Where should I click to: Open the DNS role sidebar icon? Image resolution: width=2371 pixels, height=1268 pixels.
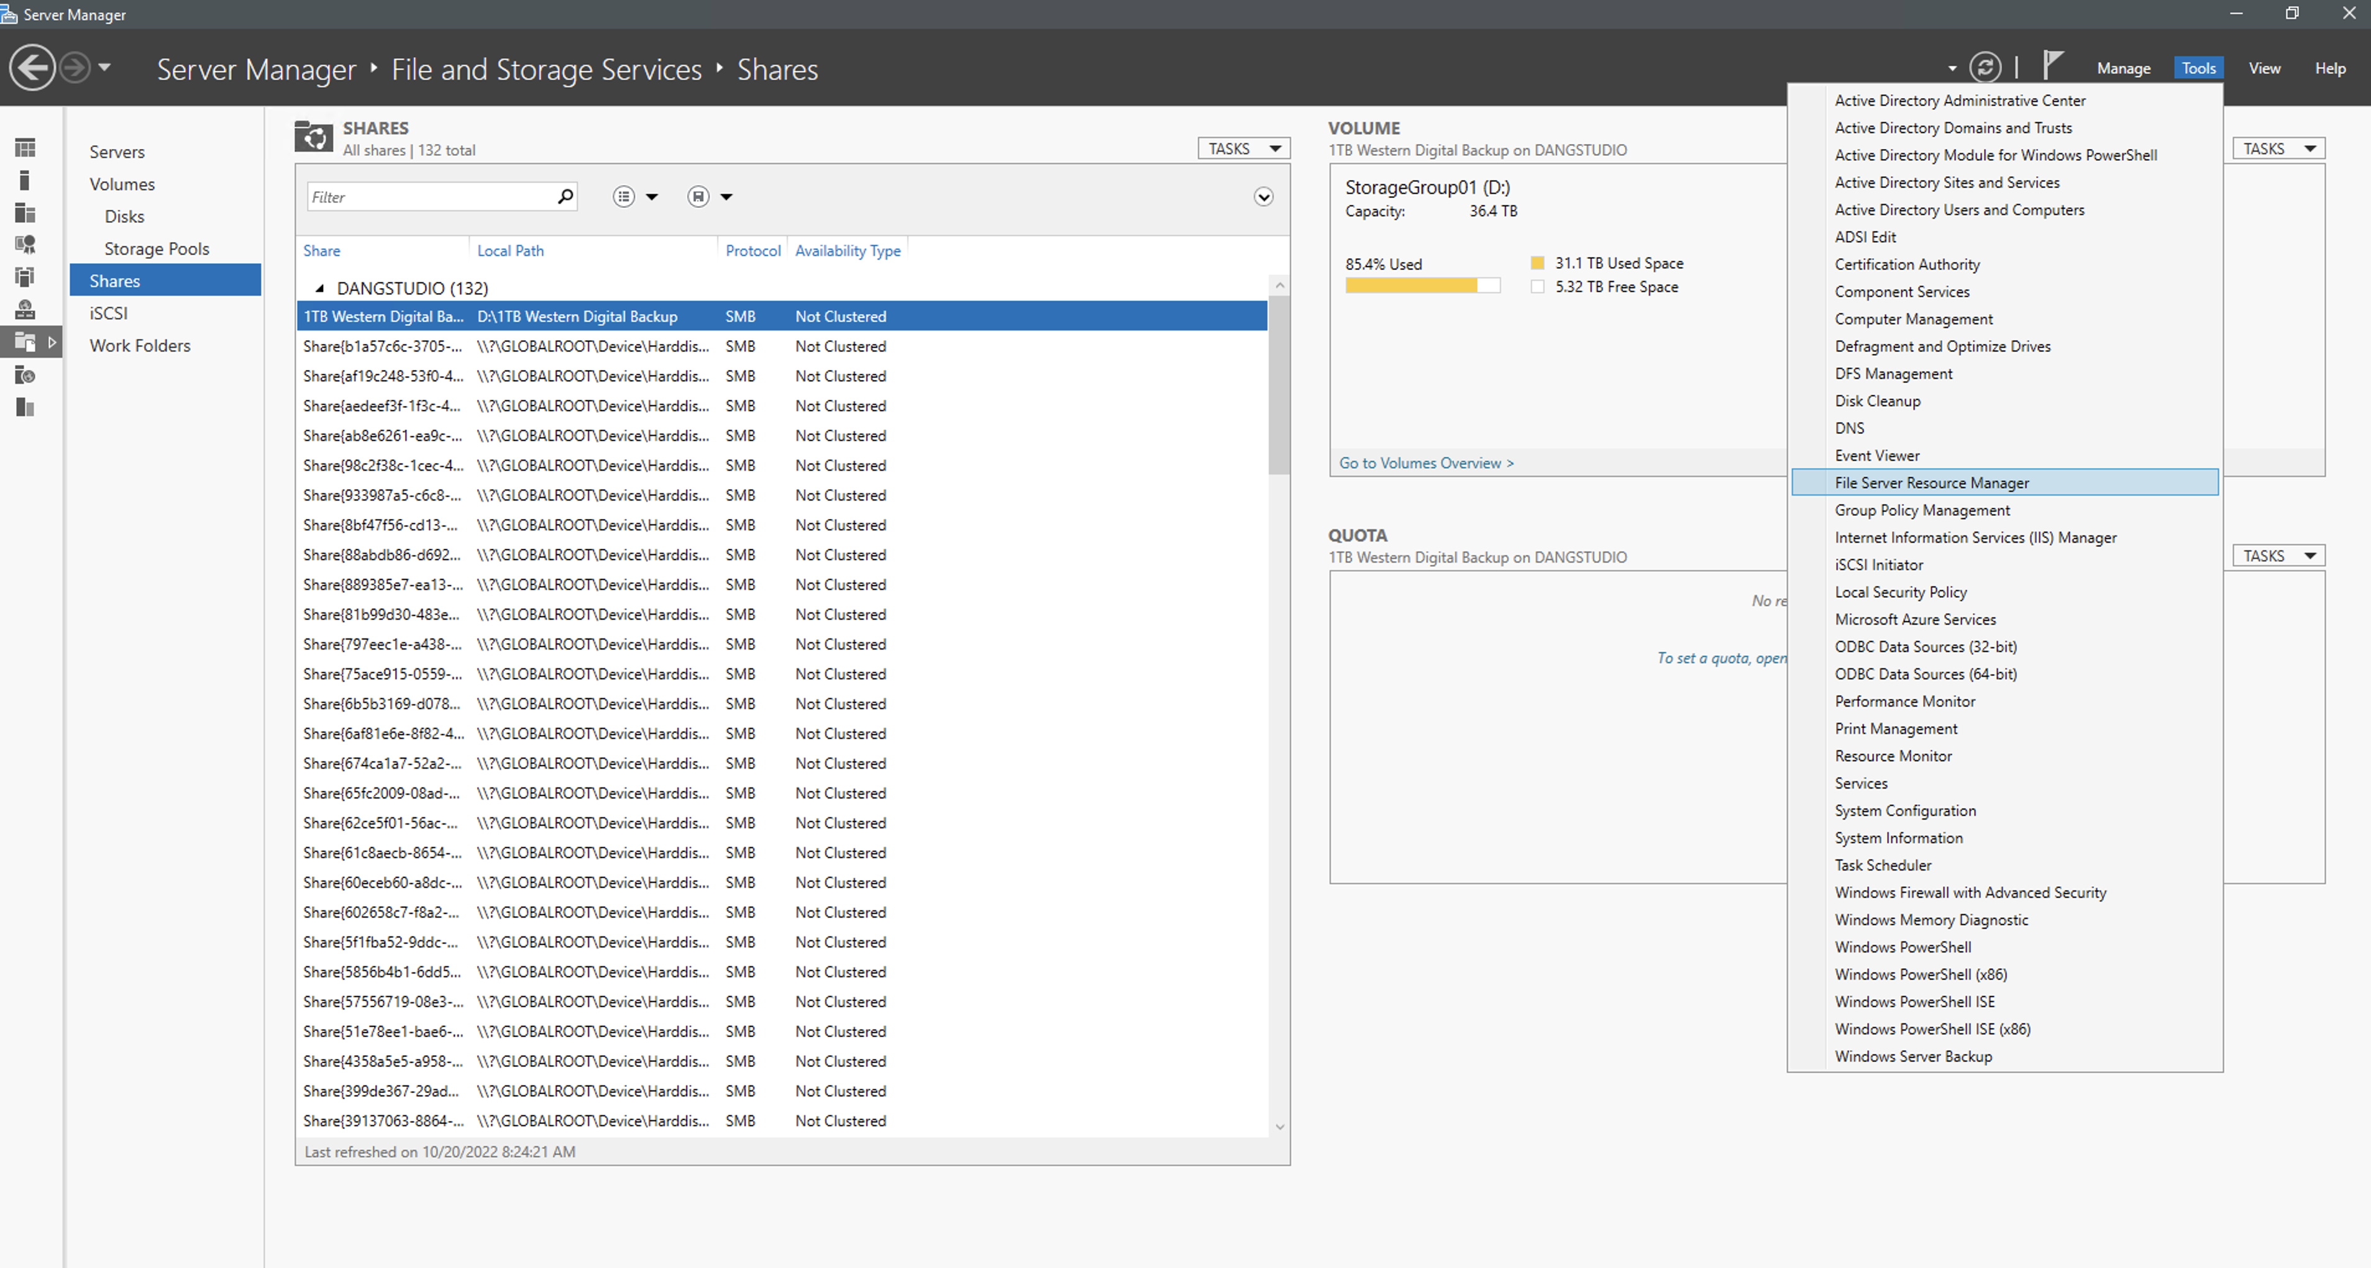[x=25, y=309]
